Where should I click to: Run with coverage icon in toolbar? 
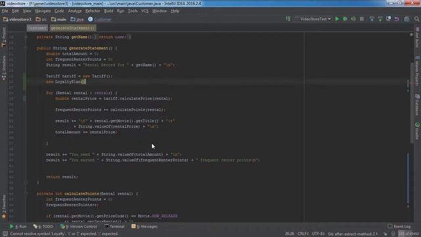click(x=353, y=19)
